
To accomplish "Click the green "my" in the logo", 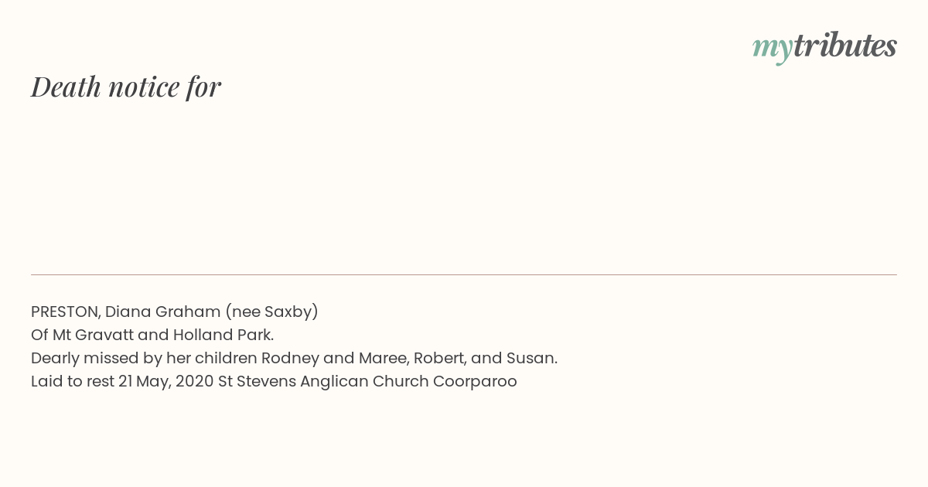I will pos(773,49).
